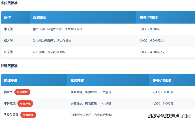This screenshot has height=120, width=195.
Task: Click the 康复训练、药物管理、个人护理 service cell
Action: coord(91,103)
